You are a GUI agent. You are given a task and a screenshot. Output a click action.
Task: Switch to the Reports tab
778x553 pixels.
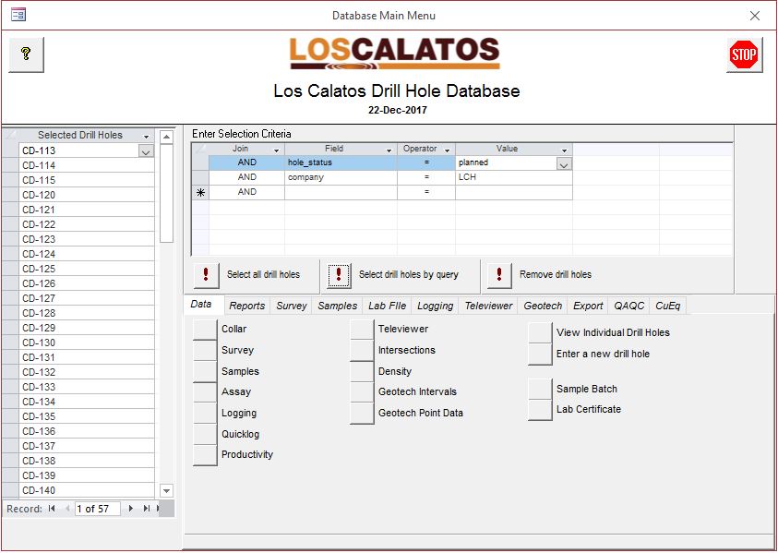[x=247, y=306]
